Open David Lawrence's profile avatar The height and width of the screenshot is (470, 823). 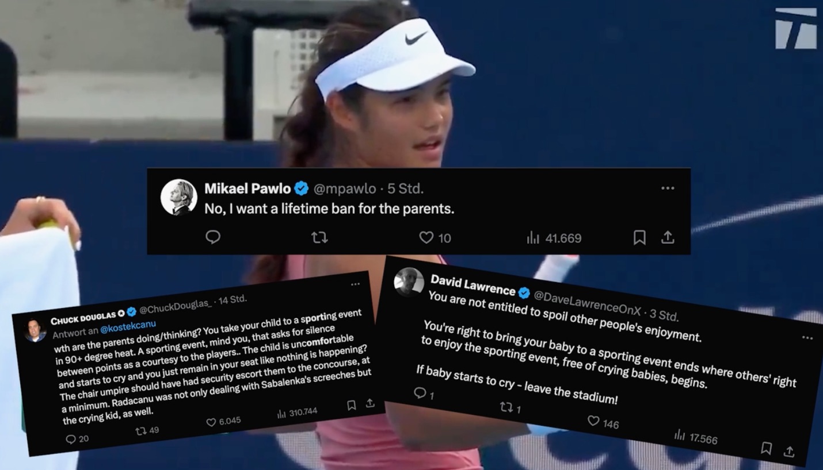[x=409, y=282]
